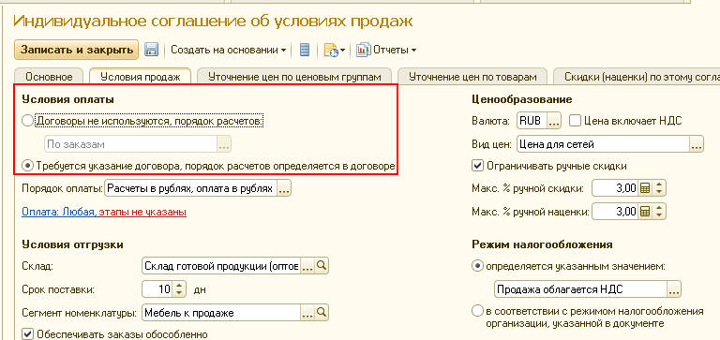
Task: Open calculator for Макс. % ручной скидки
Action: (x=645, y=187)
